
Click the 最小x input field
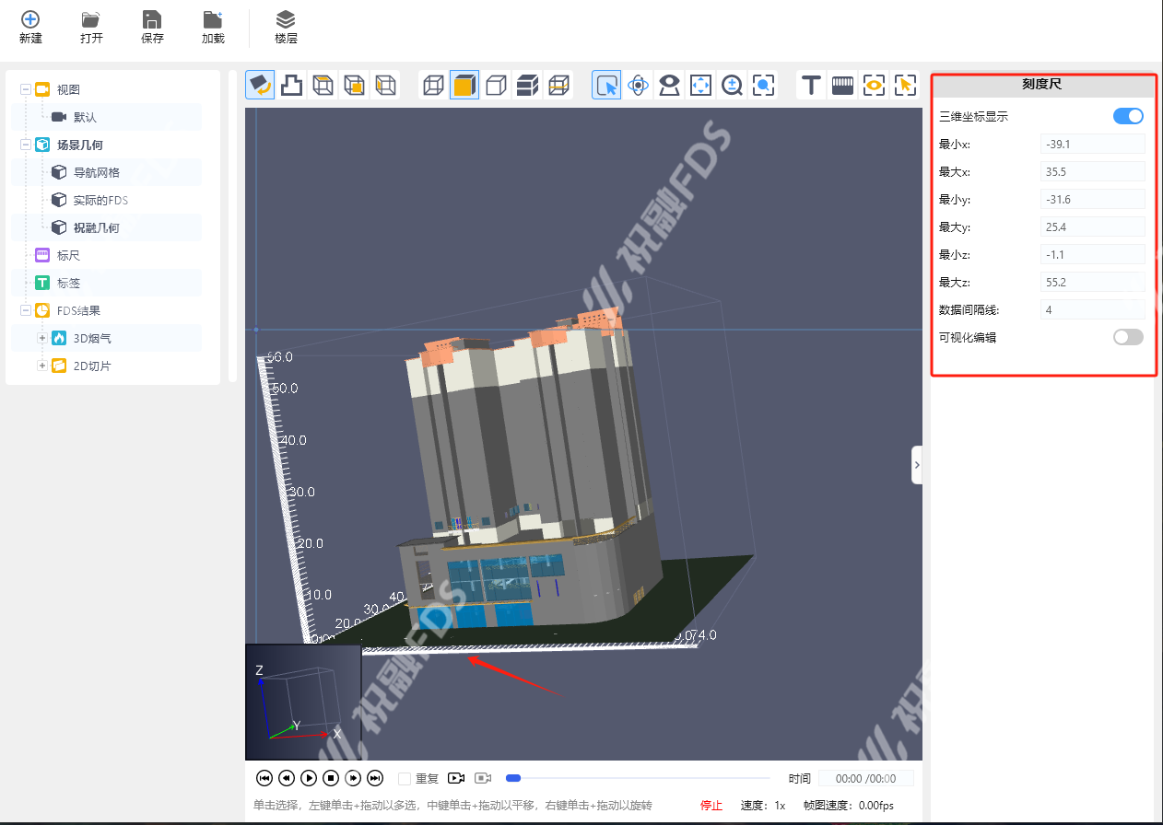1092,144
